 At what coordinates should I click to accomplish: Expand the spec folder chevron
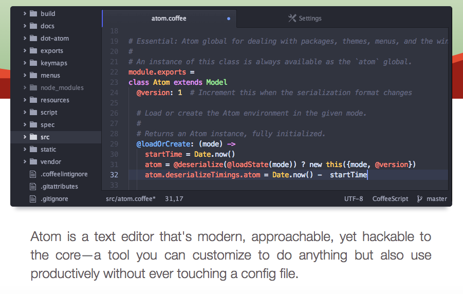click(x=25, y=125)
